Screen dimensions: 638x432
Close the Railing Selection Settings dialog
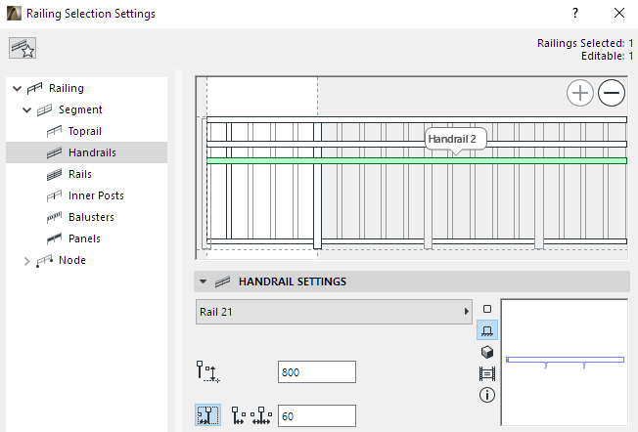tap(619, 13)
